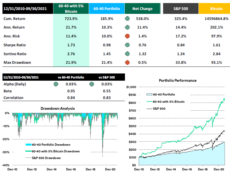Click the Alpha (Daily) circle under vs S&P 500

pos(92,84)
